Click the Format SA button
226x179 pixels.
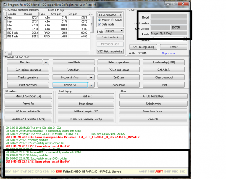coord(28,104)
